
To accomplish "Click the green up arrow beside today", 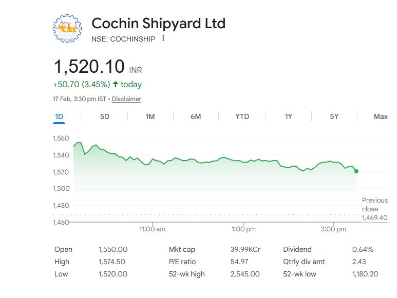I will tap(116, 84).
